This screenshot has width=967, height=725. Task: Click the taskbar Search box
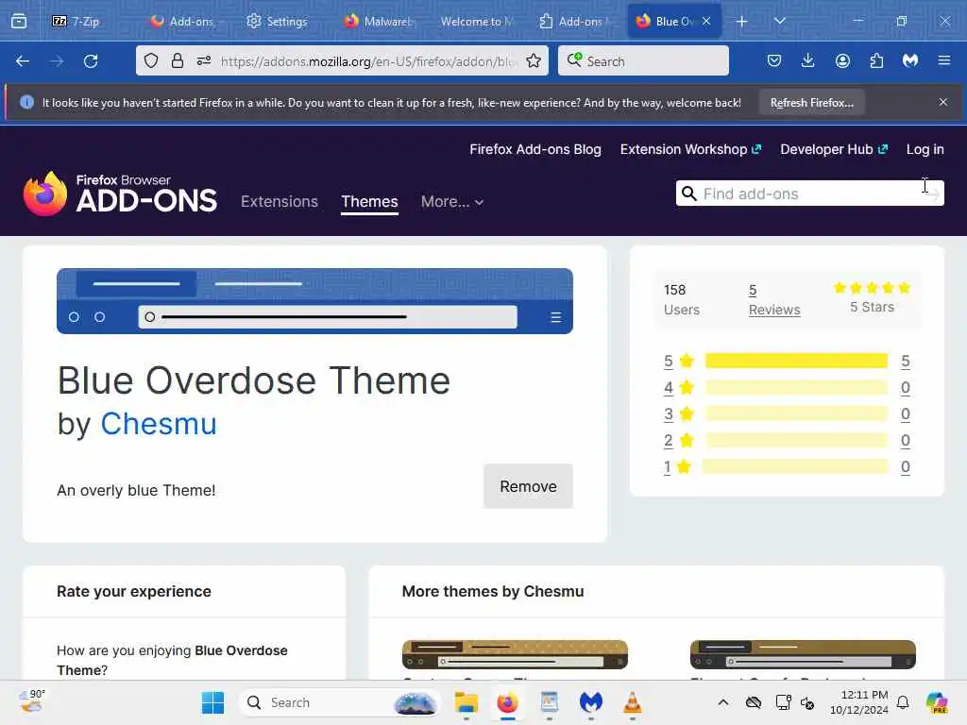[339, 702]
